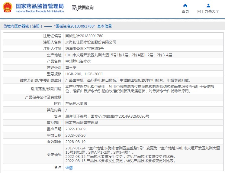Click the 产品名称 row label
The height and width of the screenshot is (173, 225).
(54, 61)
